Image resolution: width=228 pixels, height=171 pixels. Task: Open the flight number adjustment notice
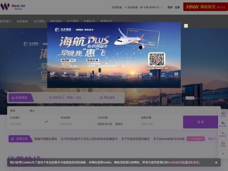click(x=46, y=139)
